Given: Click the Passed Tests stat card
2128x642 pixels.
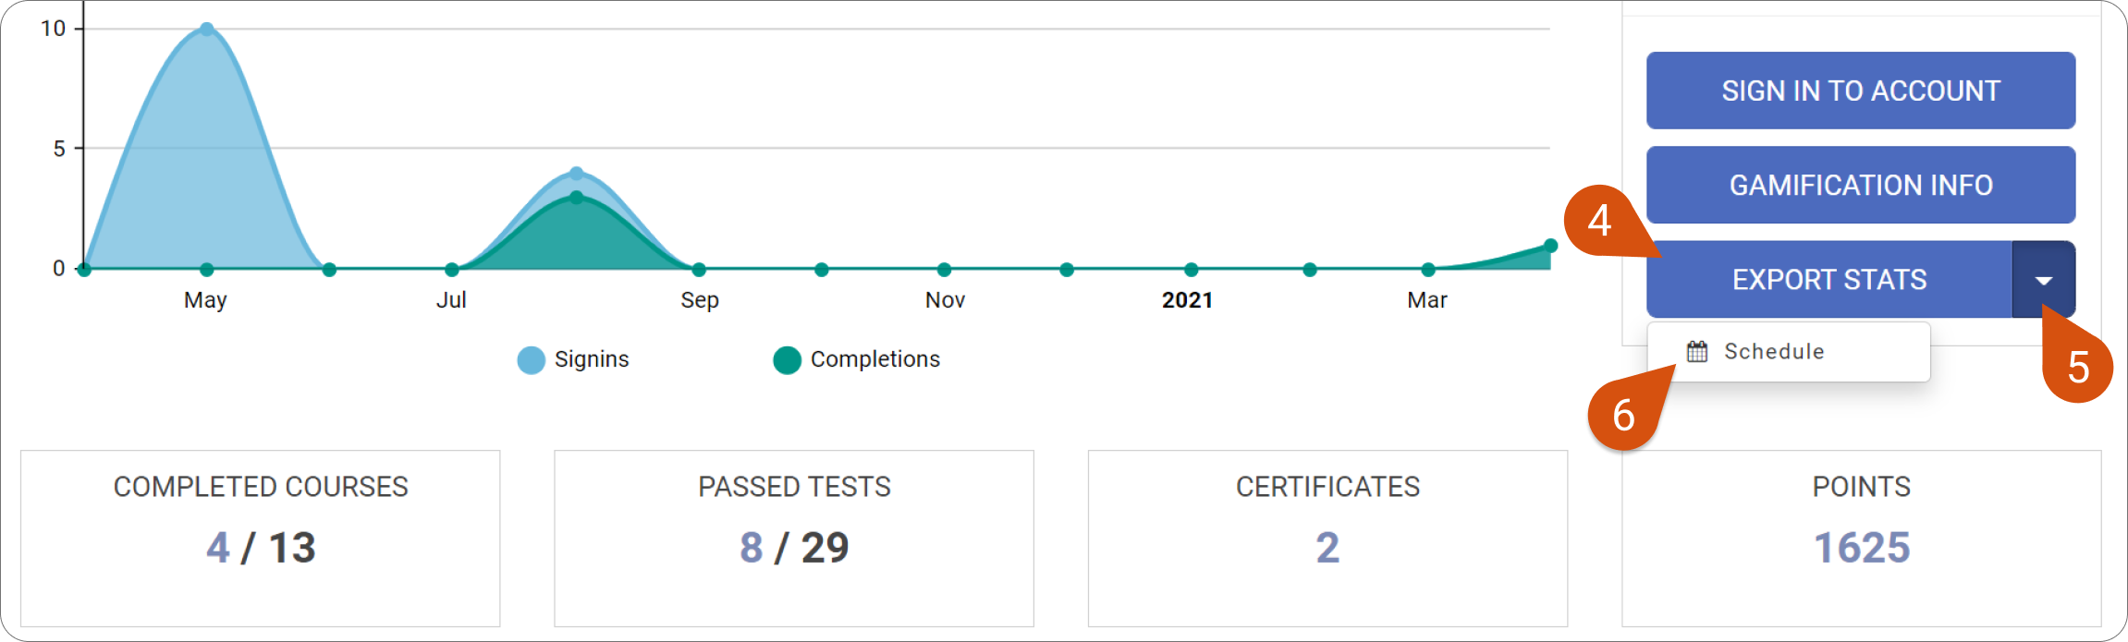Looking at the screenshot, I should pyautogui.click(x=794, y=539).
